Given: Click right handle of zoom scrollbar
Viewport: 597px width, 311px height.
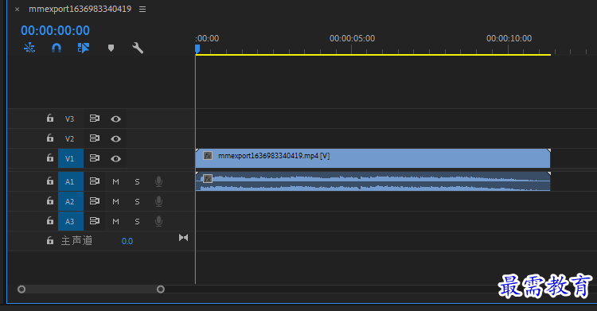Looking at the screenshot, I should click(161, 290).
